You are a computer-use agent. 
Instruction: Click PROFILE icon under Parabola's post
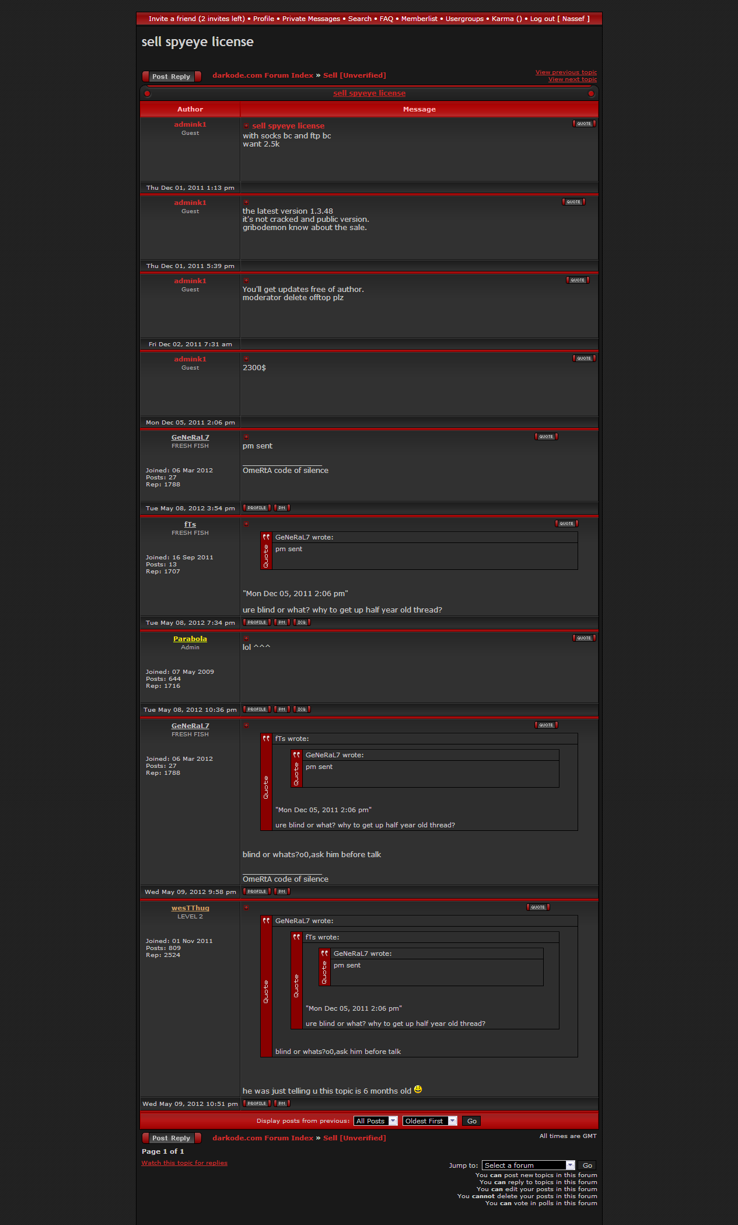pyautogui.click(x=257, y=709)
